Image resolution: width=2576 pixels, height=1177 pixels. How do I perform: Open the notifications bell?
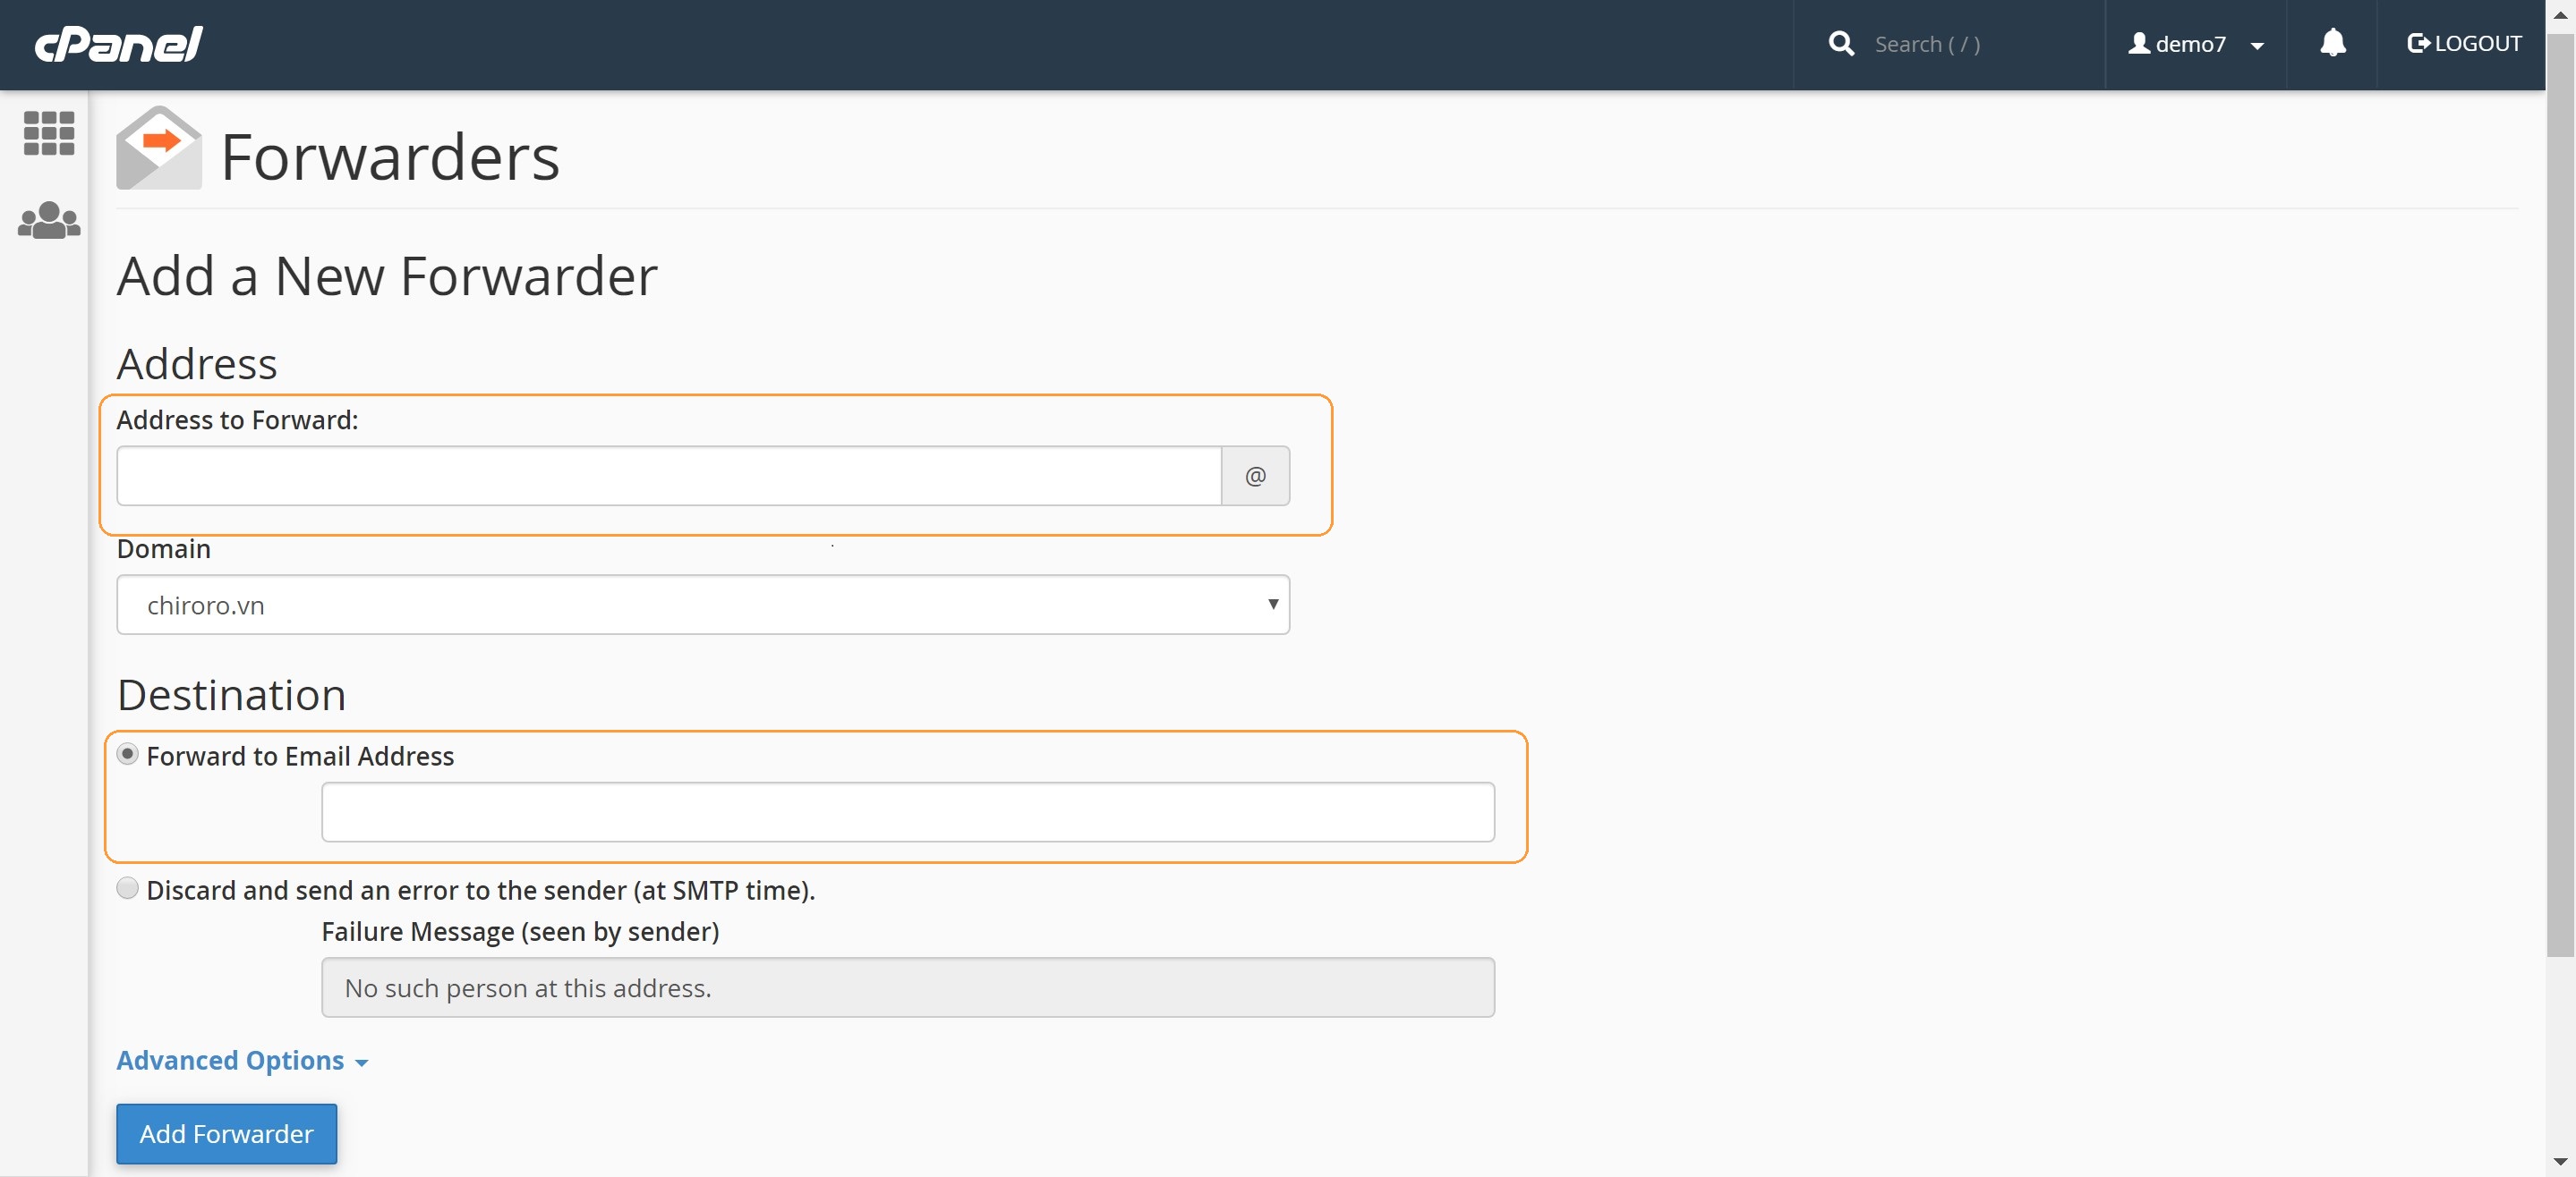tap(2332, 43)
